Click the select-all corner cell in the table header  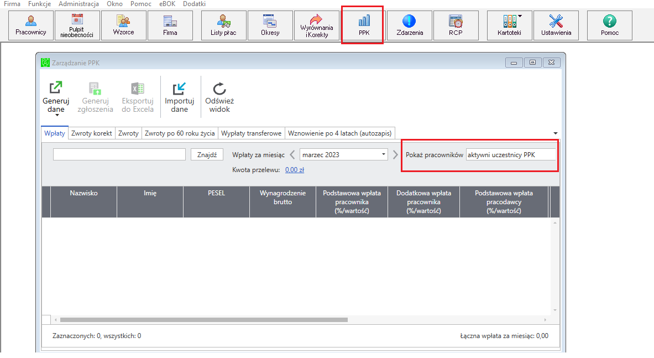click(46, 202)
